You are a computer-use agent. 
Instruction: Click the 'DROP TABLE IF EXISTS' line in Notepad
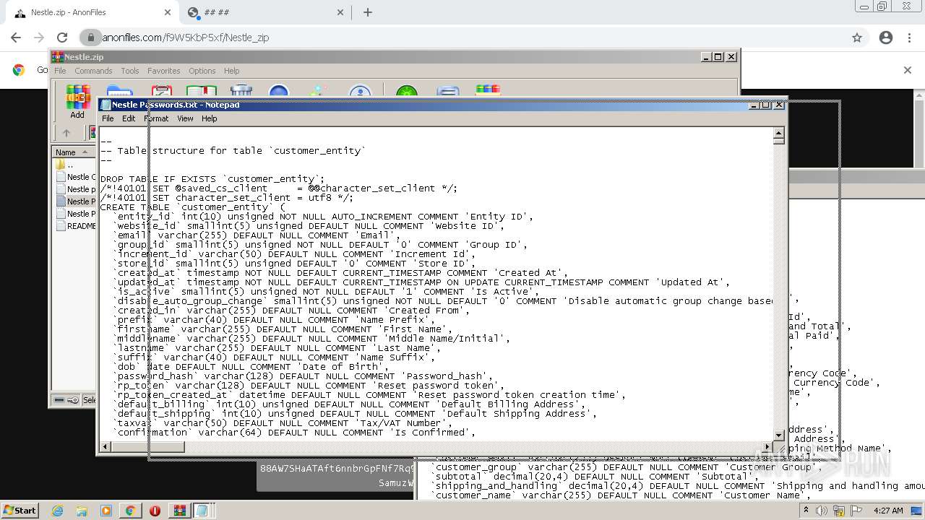point(212,179)
